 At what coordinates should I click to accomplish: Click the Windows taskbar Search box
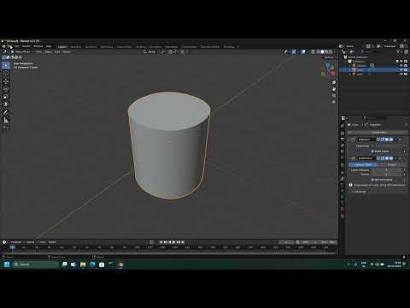(36, 264)
